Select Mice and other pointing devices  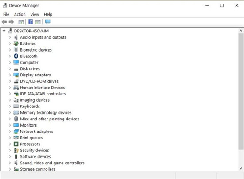(50, 119)
